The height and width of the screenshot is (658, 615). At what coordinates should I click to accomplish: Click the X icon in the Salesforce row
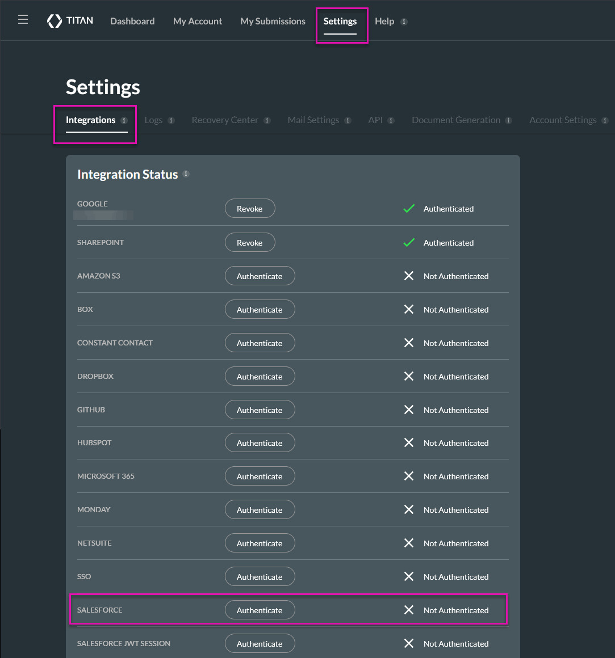[409, 610]
